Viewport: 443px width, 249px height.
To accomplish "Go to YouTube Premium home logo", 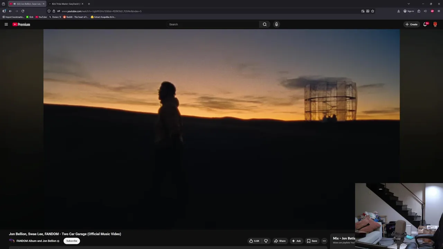I will click(x=21, y=24).
